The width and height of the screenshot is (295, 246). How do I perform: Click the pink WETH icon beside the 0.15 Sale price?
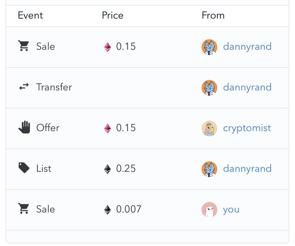pyautogui.click(x=107, y=47)
